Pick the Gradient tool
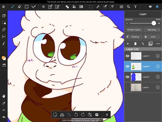Viewport: 162px width, 122px height. click(81, 7)
